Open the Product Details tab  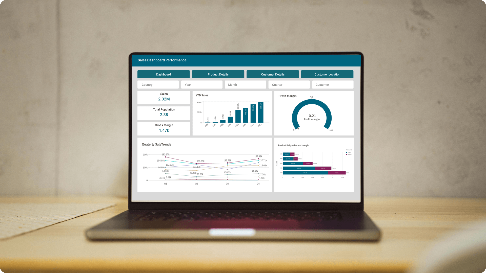tap(218, 74)
